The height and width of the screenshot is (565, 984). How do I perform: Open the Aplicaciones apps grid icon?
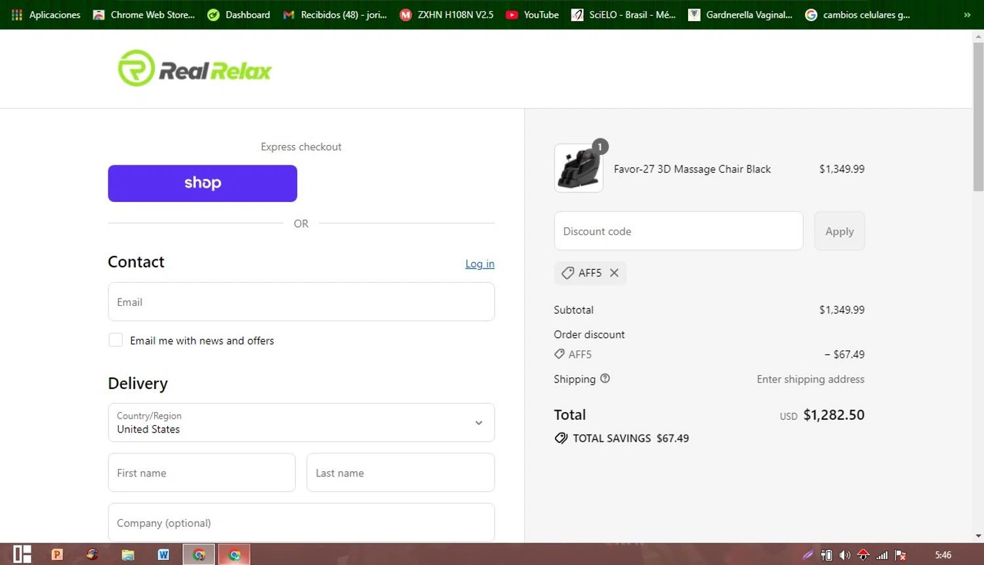click(x=17, y=14)
